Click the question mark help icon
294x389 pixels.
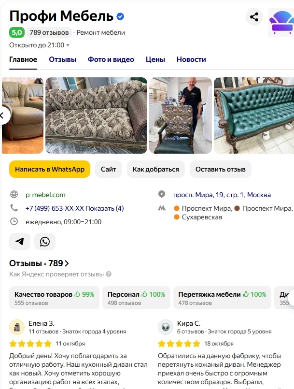click(109, 274)
